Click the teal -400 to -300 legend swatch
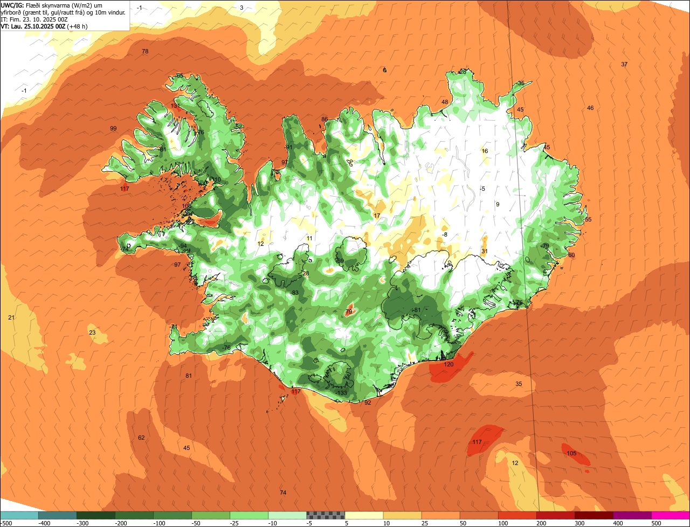Viewport: 690px width, 527px height. click(x=58, y=515)
